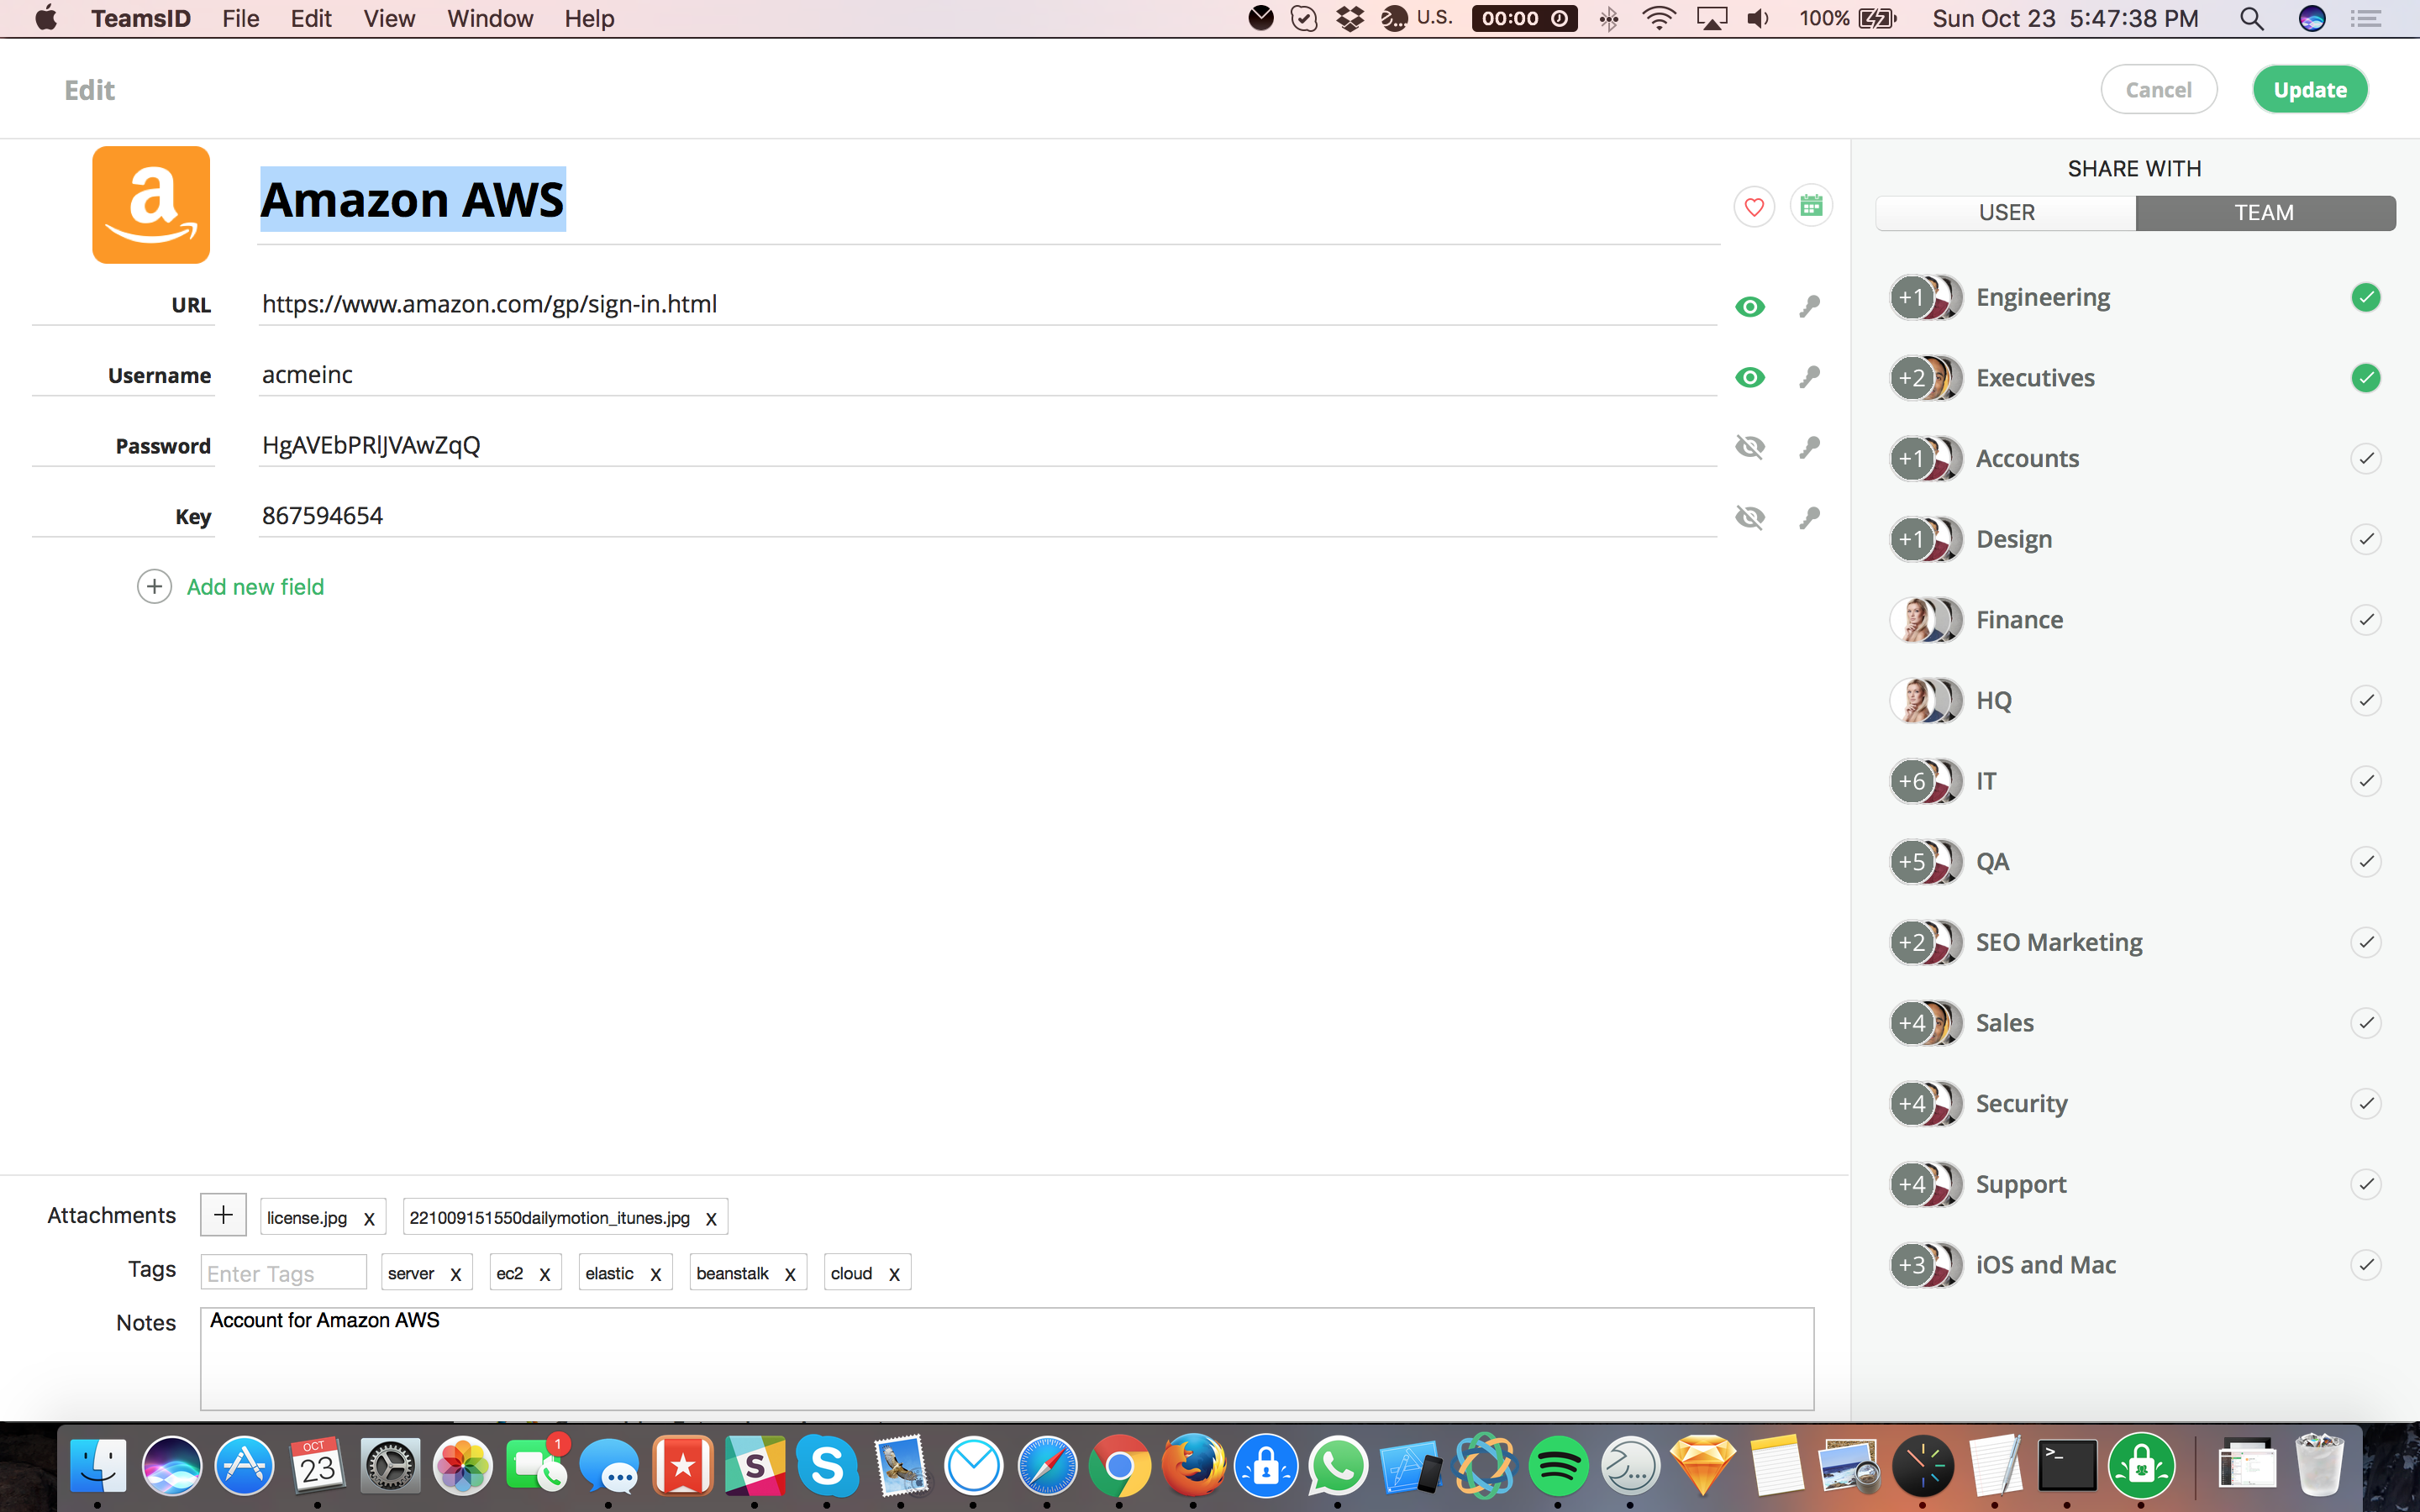
Task: Open the Dropbox menu bar icon
Action: pos(1349,18)
